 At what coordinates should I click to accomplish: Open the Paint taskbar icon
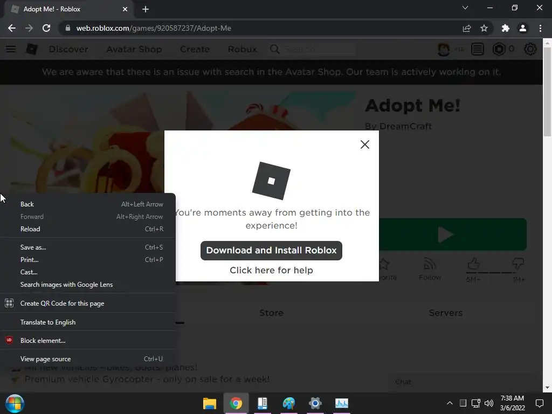pos(289,403)
